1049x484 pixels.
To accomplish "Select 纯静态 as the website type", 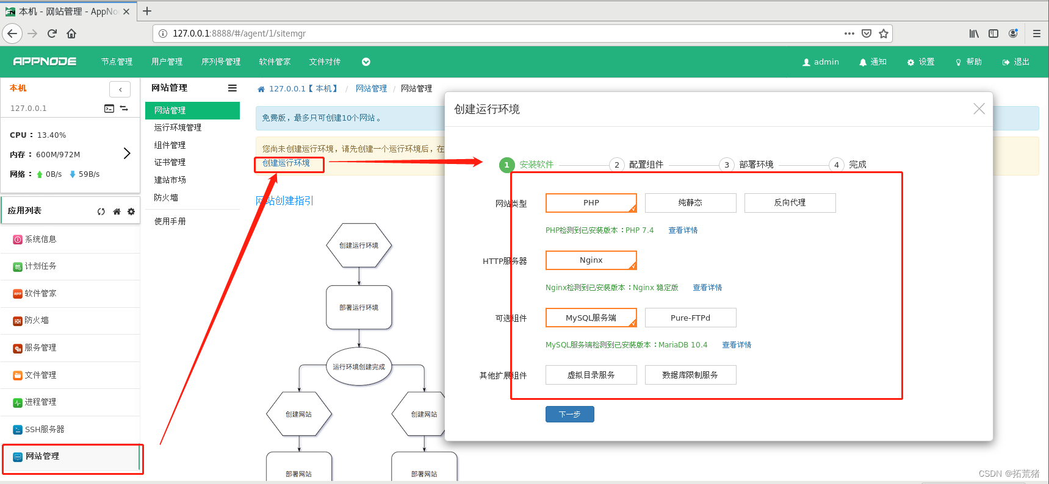I will [690, 203].
